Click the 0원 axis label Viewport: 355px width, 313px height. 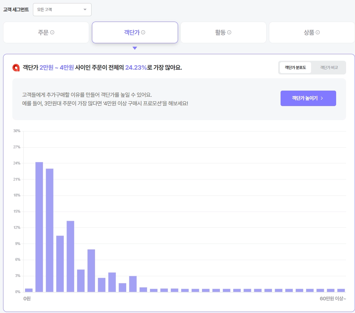tap(27, 299)
